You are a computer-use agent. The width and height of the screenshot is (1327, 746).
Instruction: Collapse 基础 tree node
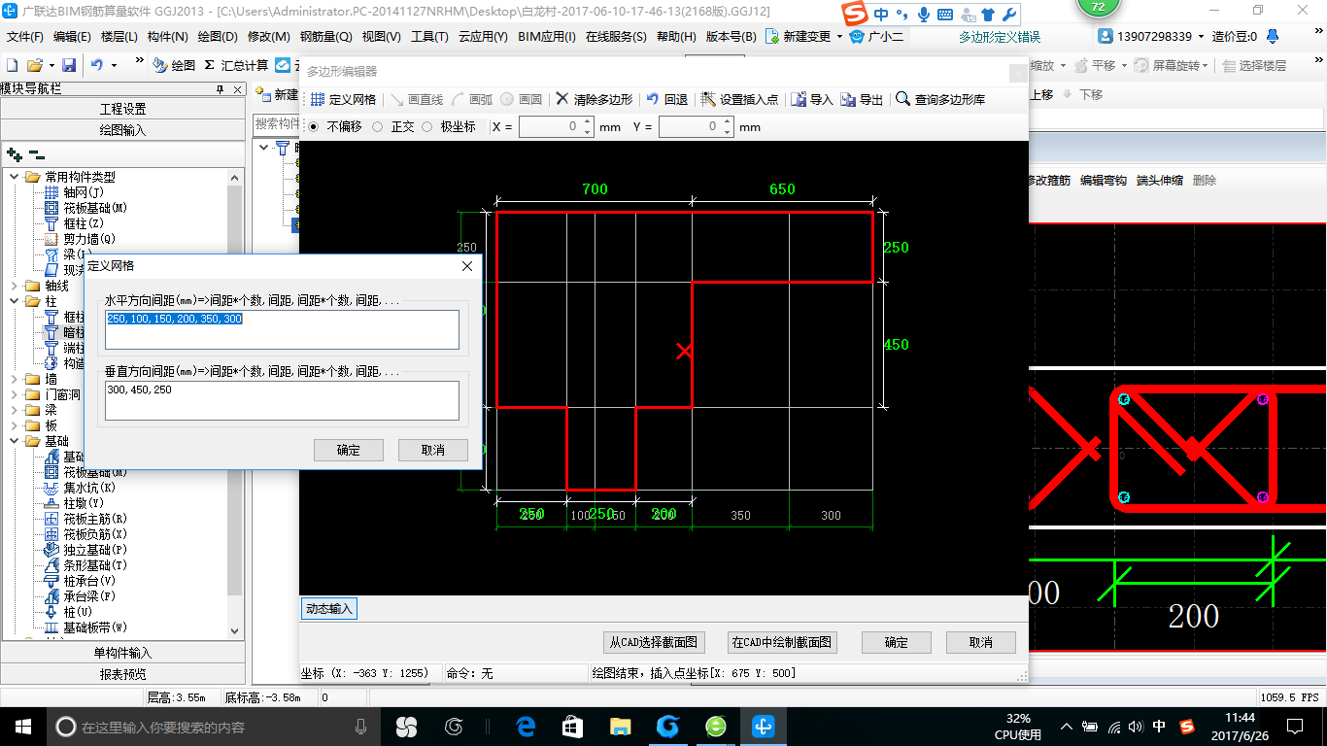coord(15,441)
